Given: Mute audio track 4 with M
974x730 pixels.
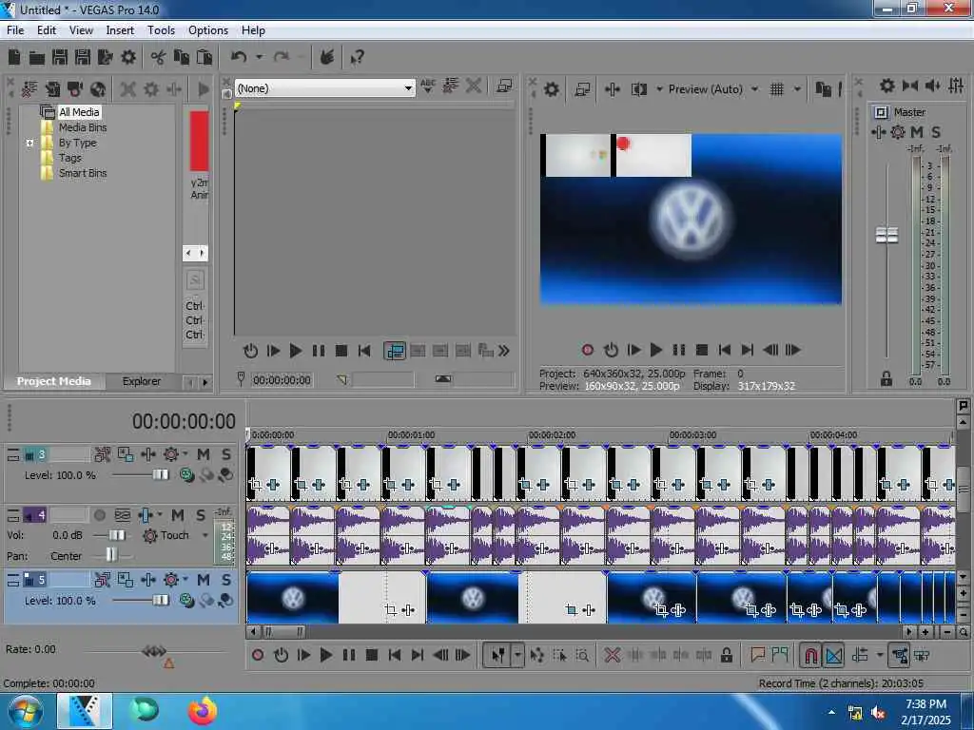Looking at the screenshot, I should 178,515.
